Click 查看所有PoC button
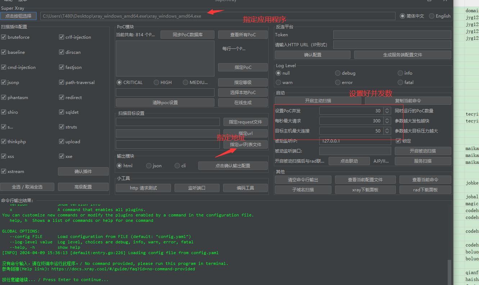 (243, 34)
